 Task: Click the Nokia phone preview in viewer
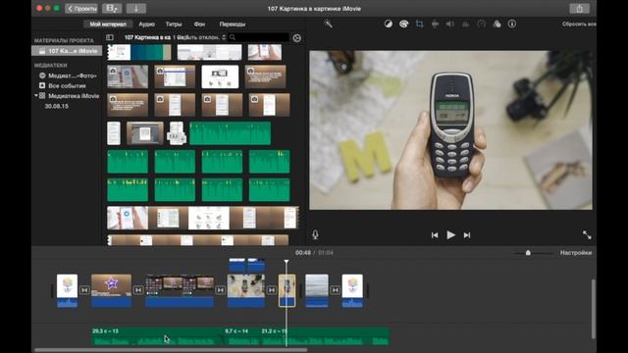pyautogui.click(x=451, y=130)
